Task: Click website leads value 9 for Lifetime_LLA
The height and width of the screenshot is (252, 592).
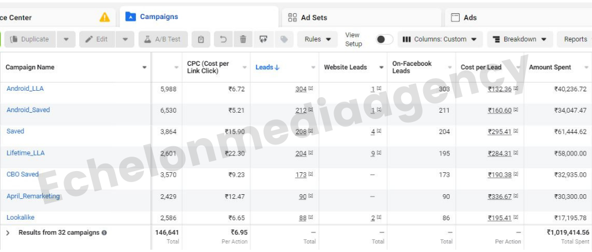Action: coord(373,154)
